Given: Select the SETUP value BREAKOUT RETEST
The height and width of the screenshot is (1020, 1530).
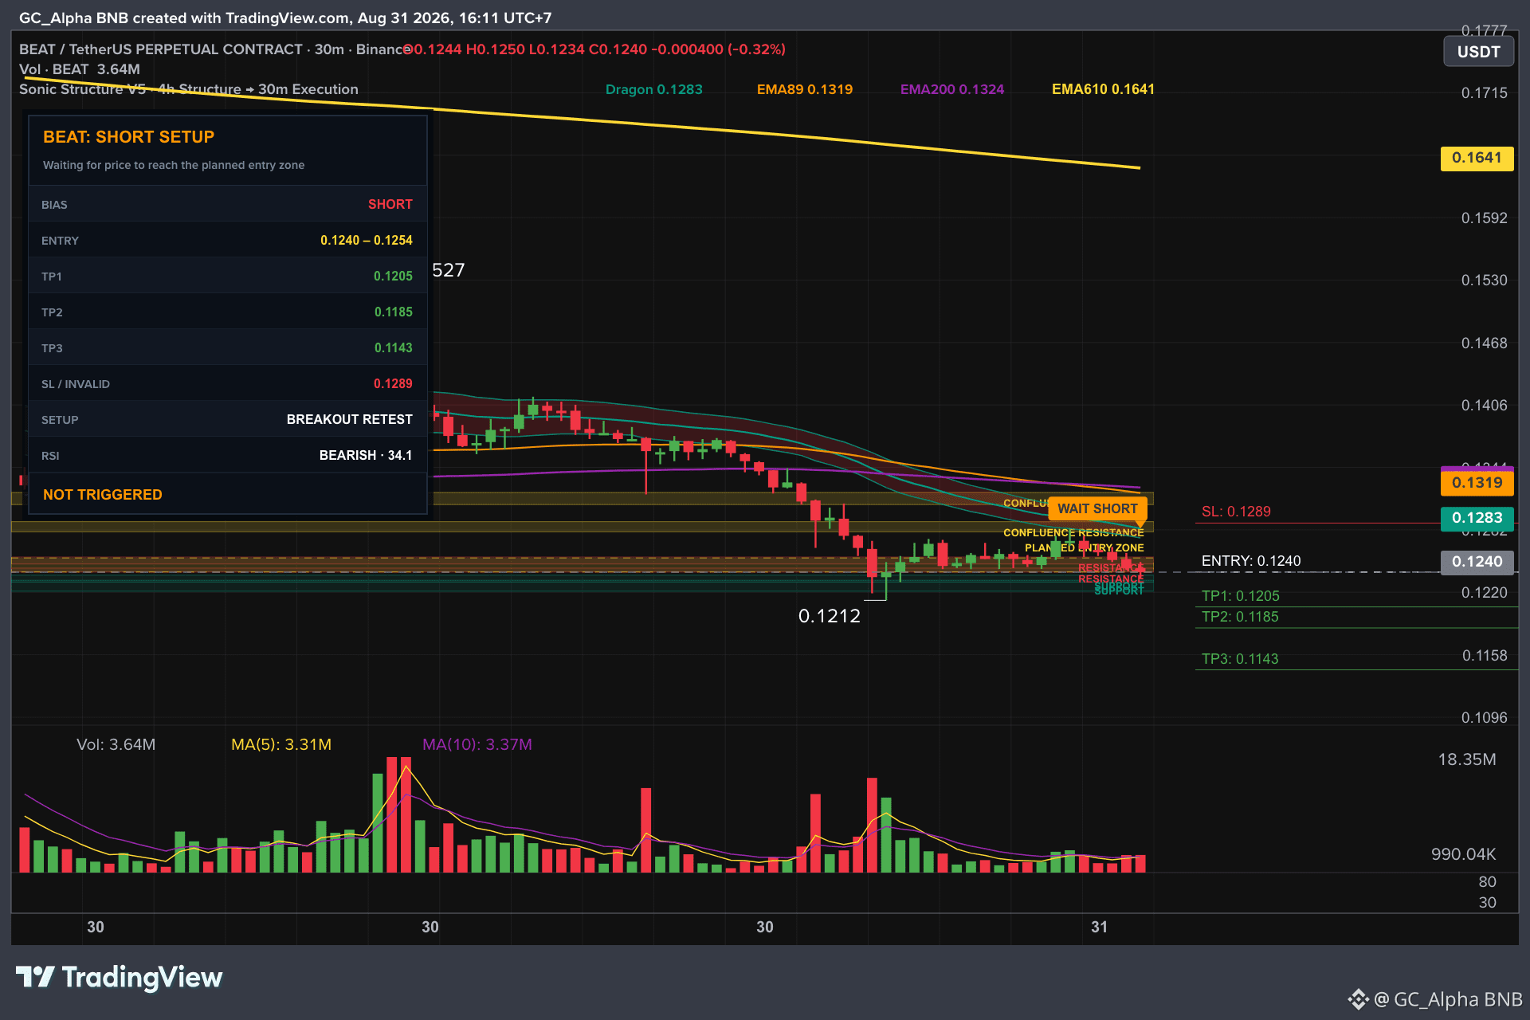Looking at the screenshot, I should coord(350,420).
